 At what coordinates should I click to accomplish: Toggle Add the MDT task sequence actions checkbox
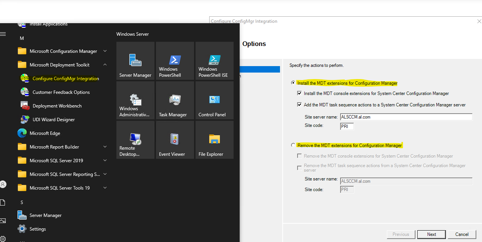pos(299,105)
